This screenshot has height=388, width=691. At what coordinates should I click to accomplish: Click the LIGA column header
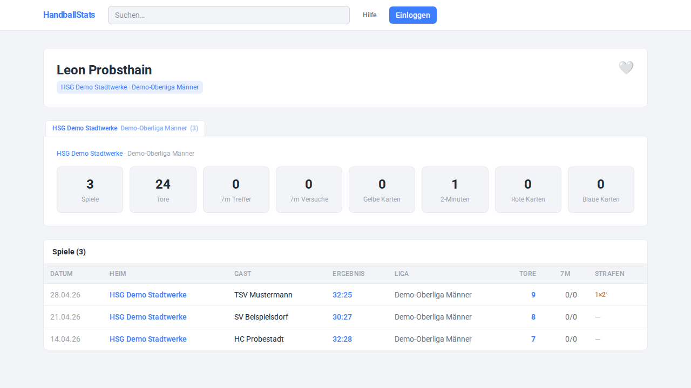[402, 274]
